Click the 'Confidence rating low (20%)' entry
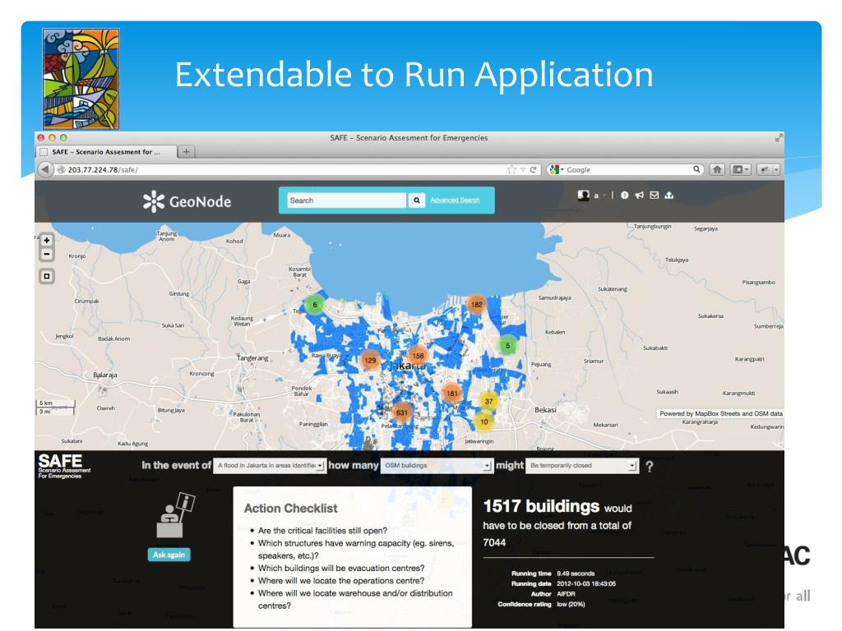This screenshot has height=631, width=842. (x=541, y=604)
